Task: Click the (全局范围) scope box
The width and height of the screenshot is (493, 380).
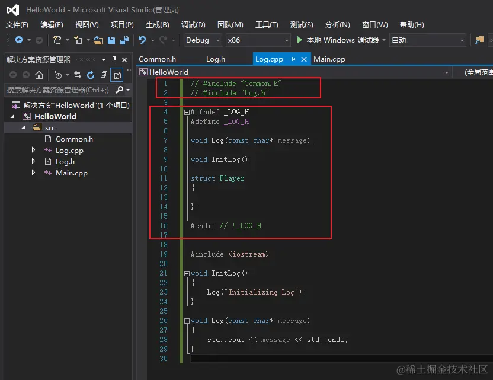Action: click(473, 72)
